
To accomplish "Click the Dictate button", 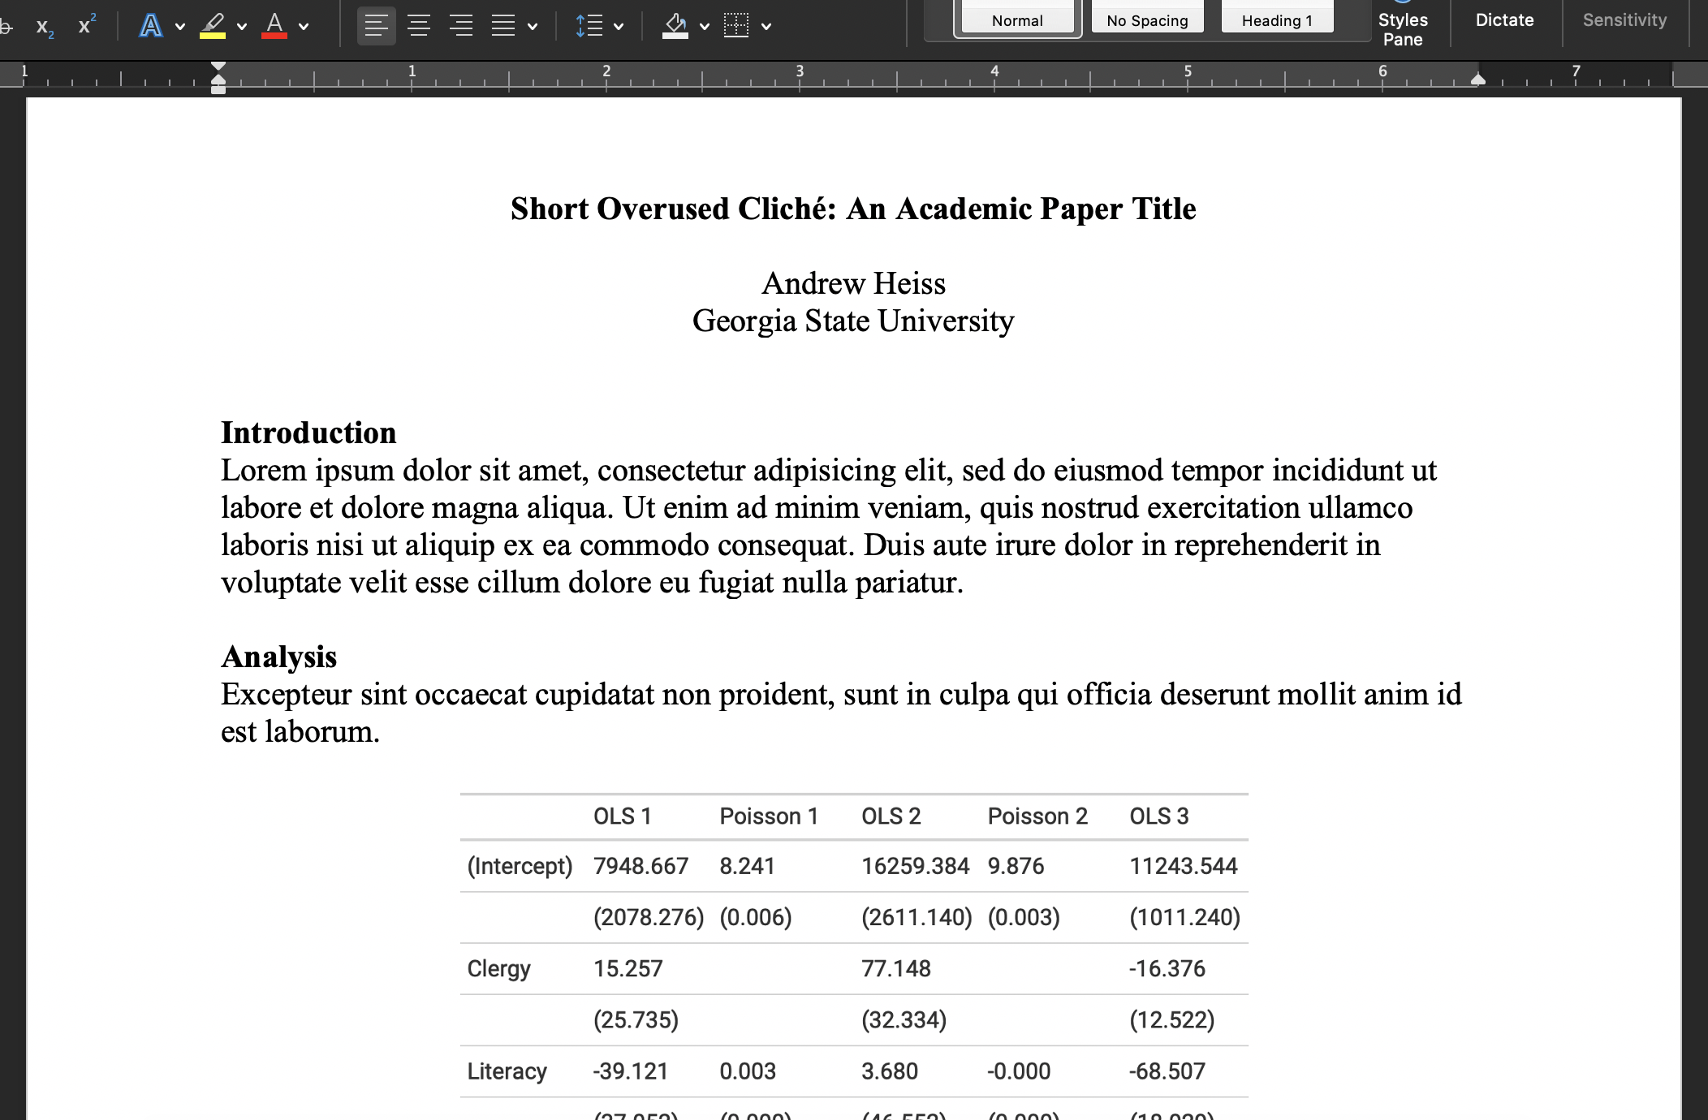I will (x=1504, y=20).
